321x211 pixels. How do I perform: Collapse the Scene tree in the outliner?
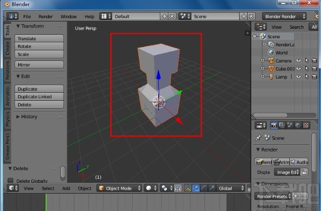tap(255, 36)
